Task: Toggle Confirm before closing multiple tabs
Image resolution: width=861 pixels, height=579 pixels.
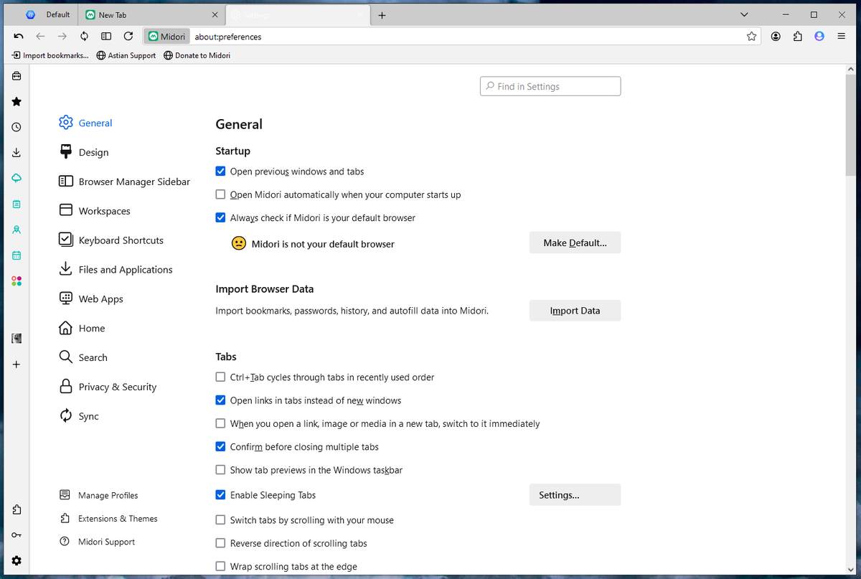Action: tap(220, 446)
